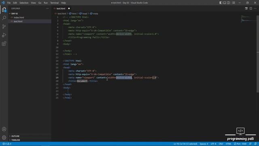259x146 pixels.
Task: Click the VS Code logo icon
Action: [3, 3]
